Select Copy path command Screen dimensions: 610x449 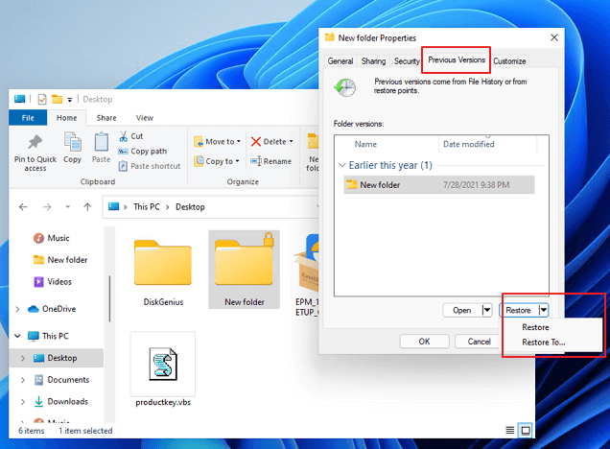coord(142,151)
